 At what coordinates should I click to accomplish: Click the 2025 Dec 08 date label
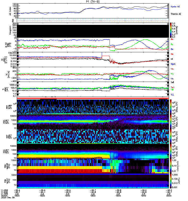pos(8,197)
